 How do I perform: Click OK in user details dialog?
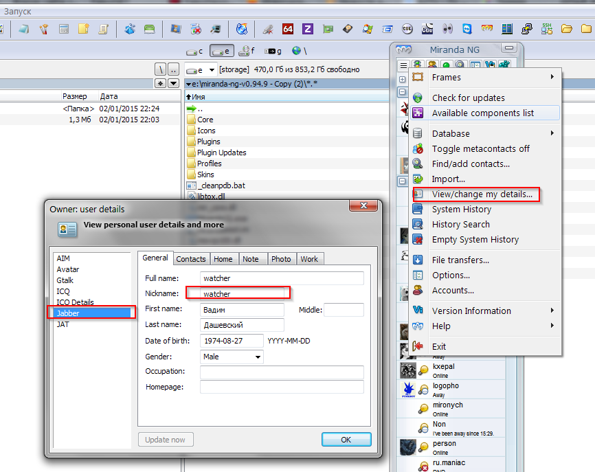click(346, 440)
